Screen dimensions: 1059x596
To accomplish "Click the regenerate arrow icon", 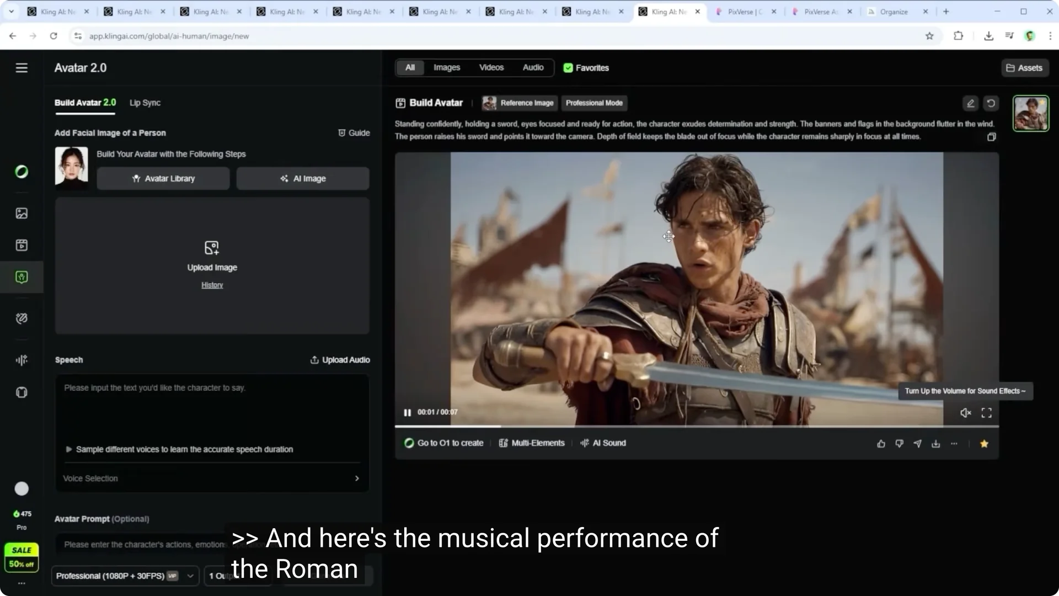I will 991,103.
